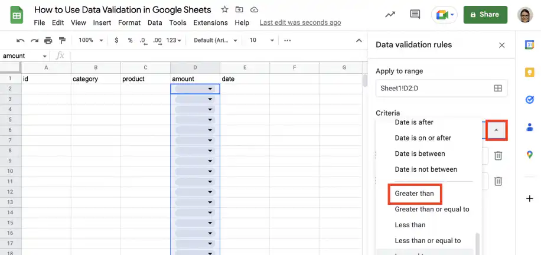Click the spreadsheet title text

pos(123,9)
